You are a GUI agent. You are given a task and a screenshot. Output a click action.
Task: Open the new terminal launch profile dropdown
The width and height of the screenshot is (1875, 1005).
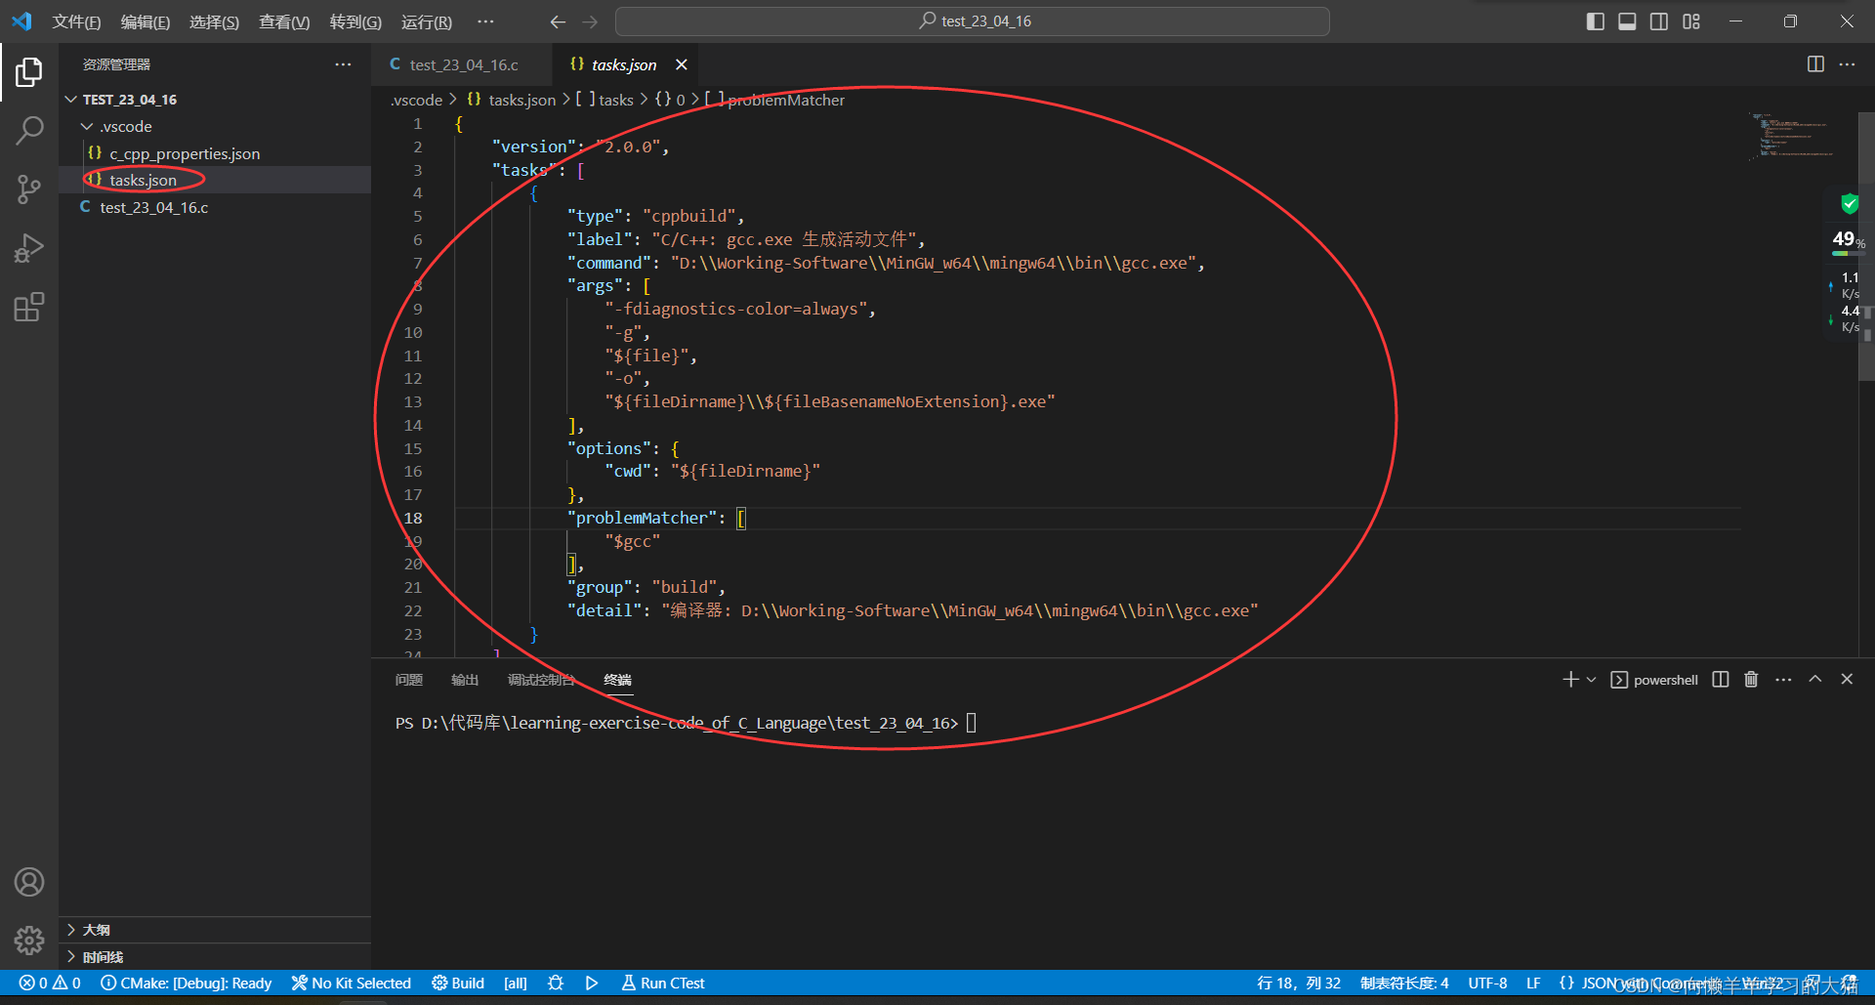[x=1592, y=680]
